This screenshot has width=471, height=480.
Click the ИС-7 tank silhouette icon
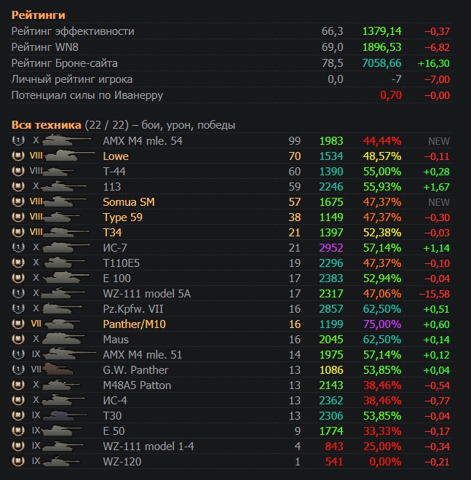tap(66, 247)
